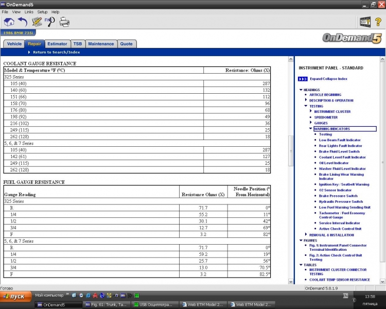Switch to the Estimator tab
386x309 pixels.
[57, 44]
